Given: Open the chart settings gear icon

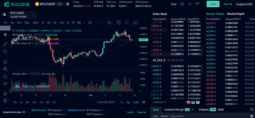Looking at the screenshot, I should [119, 23].
